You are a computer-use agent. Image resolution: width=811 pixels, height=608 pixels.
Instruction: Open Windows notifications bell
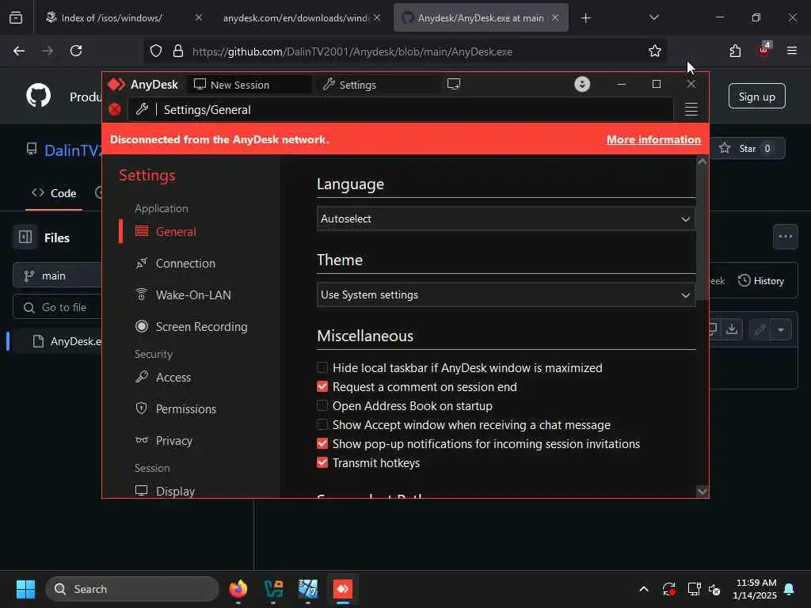(790, 589)
